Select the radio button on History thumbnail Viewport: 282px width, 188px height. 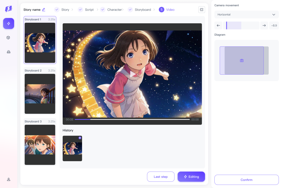pos(80,138)
